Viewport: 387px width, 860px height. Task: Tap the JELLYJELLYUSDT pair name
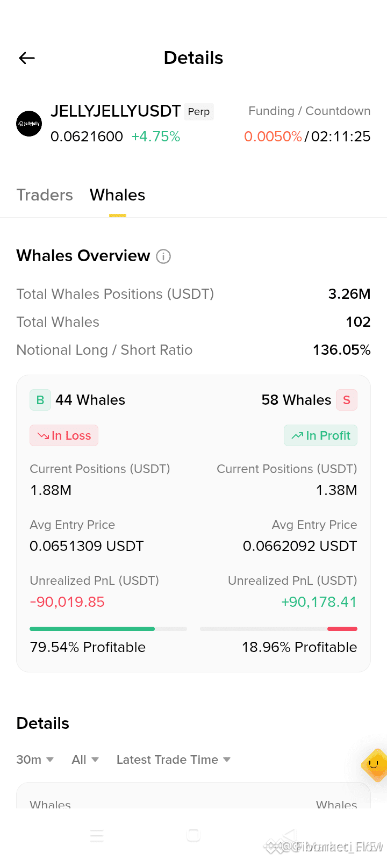point(116,111)
